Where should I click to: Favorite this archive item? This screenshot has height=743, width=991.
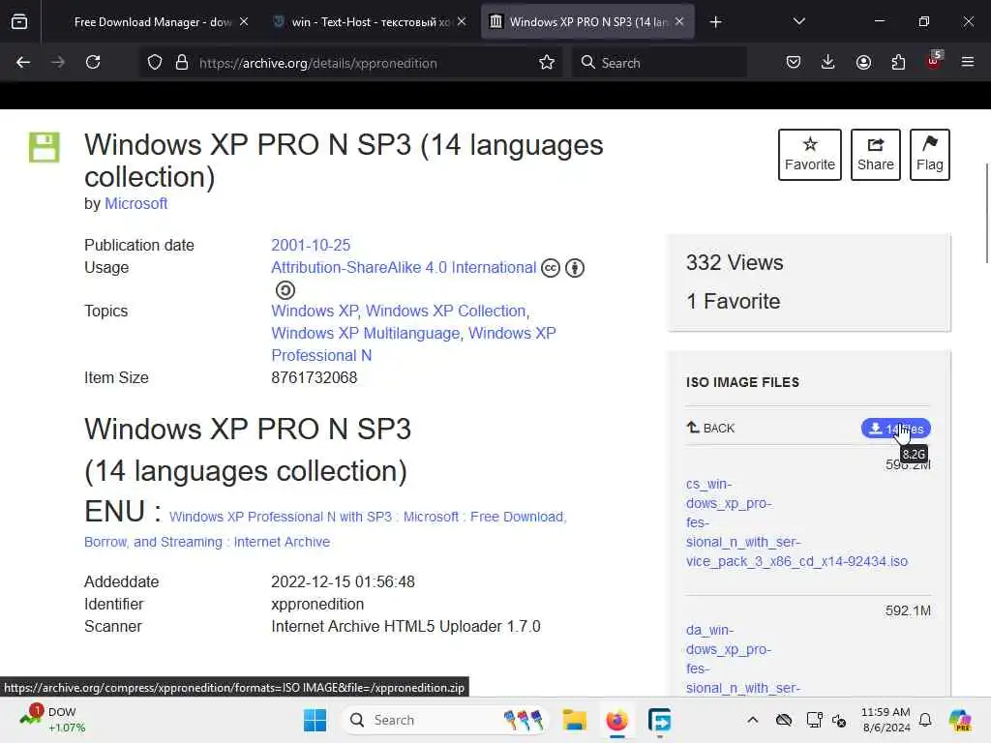pos(810,155)
